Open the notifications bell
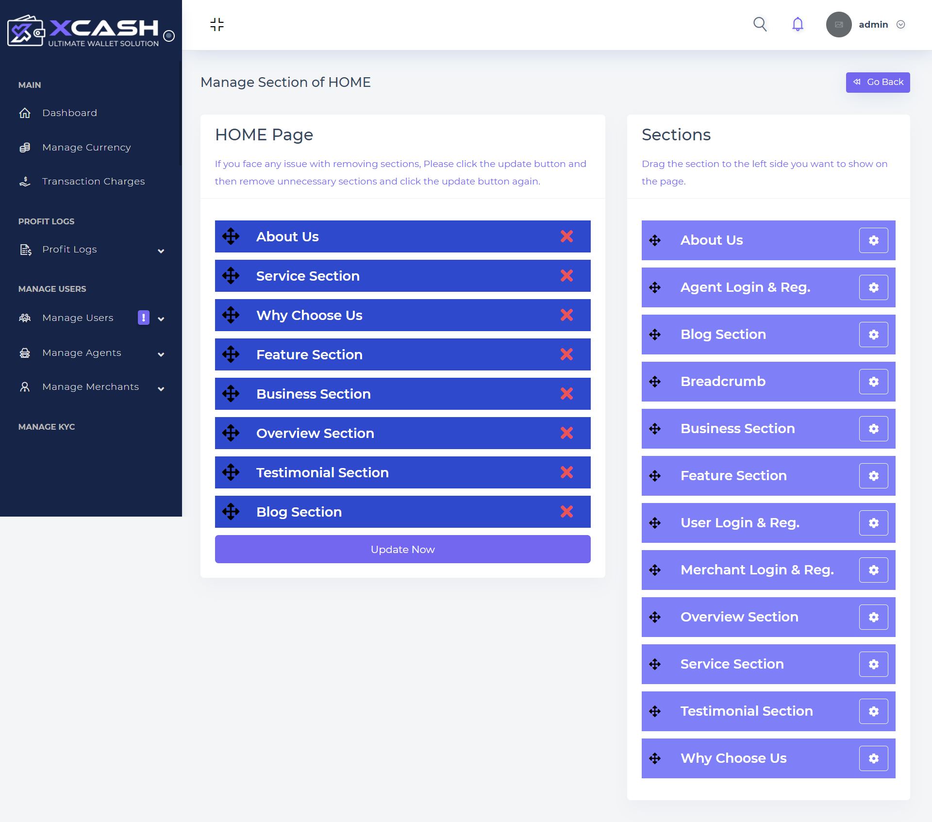932x822 pixels. pos(798,24)
